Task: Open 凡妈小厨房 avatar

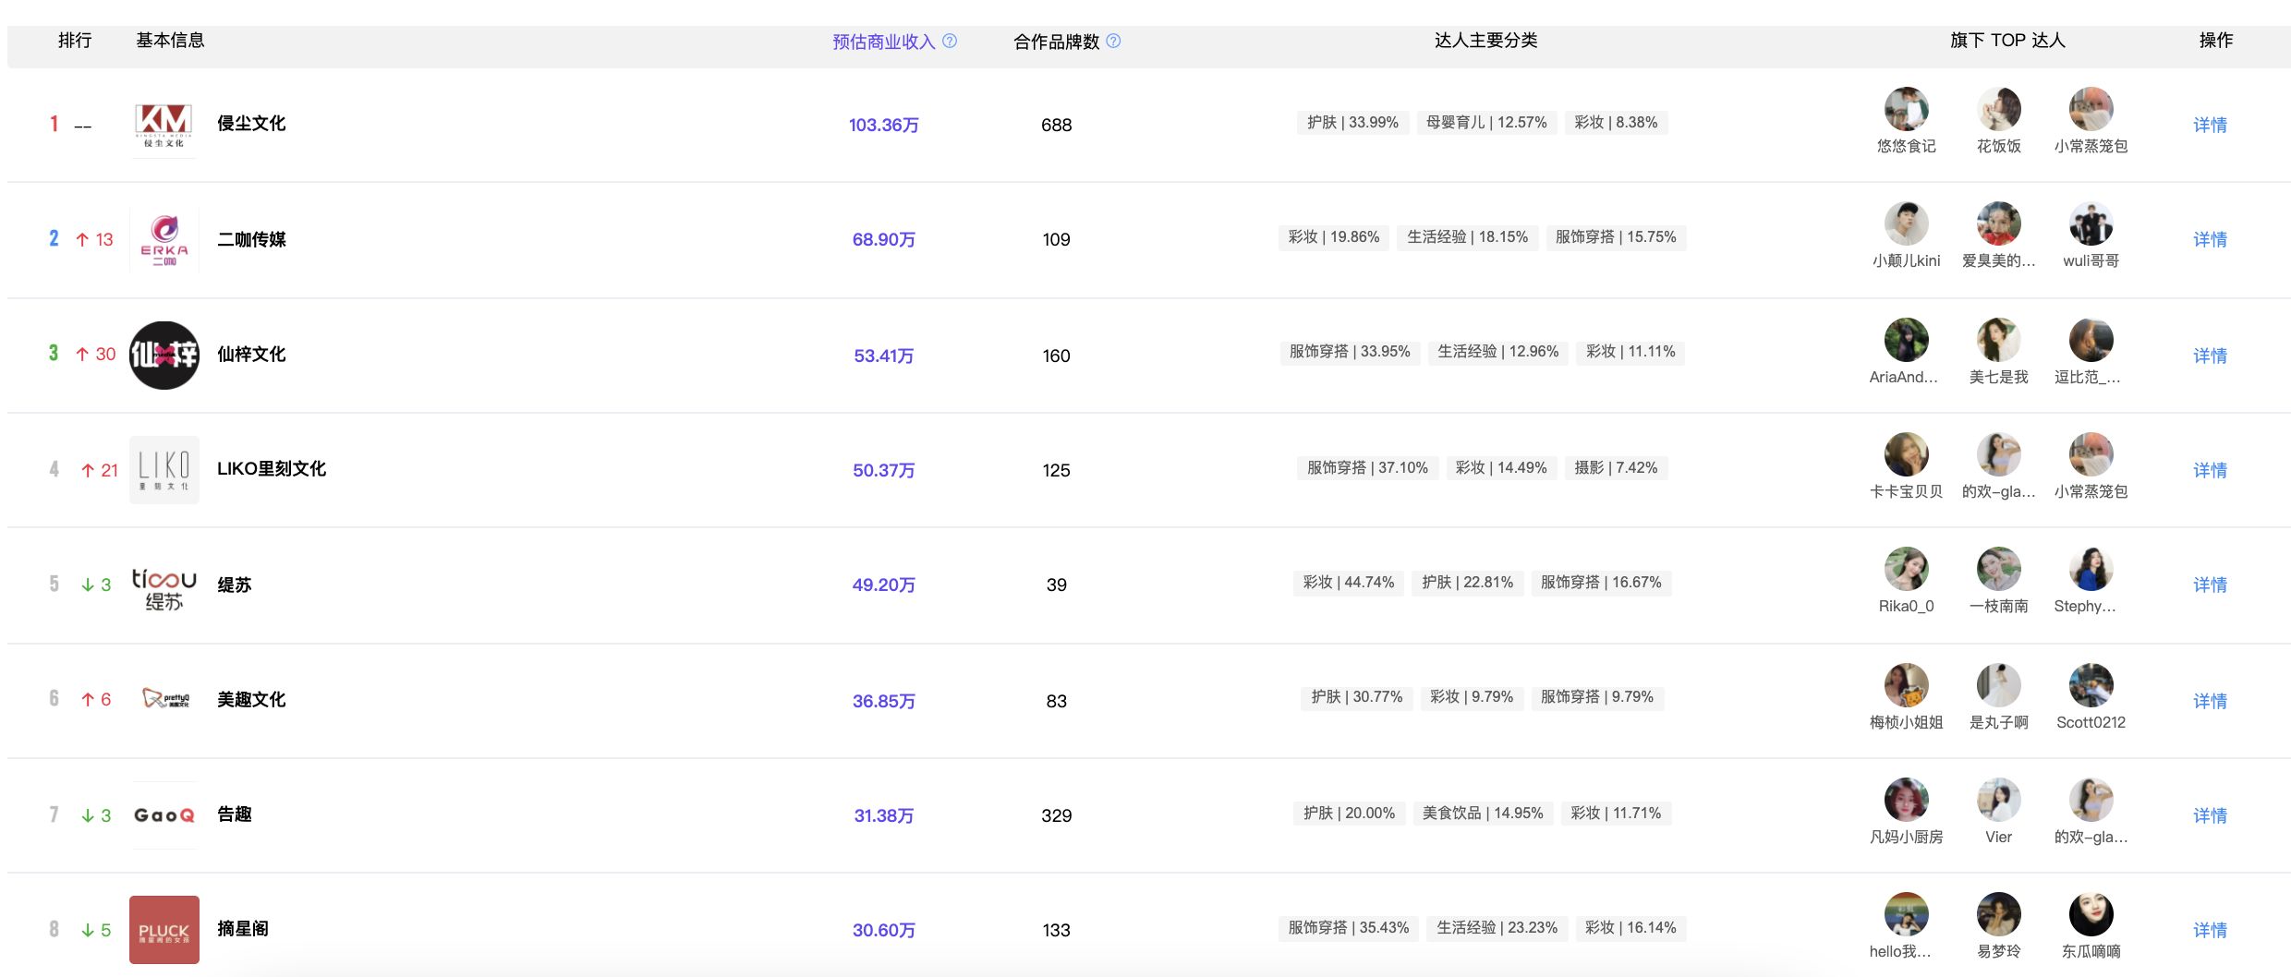Action: coord(1907,801)
